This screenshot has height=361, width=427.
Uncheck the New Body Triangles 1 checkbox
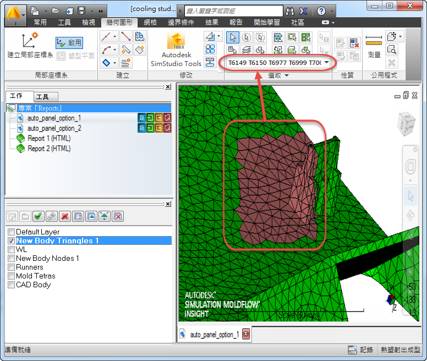point(11,240)
